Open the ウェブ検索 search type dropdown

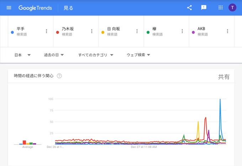coord(138,55)
